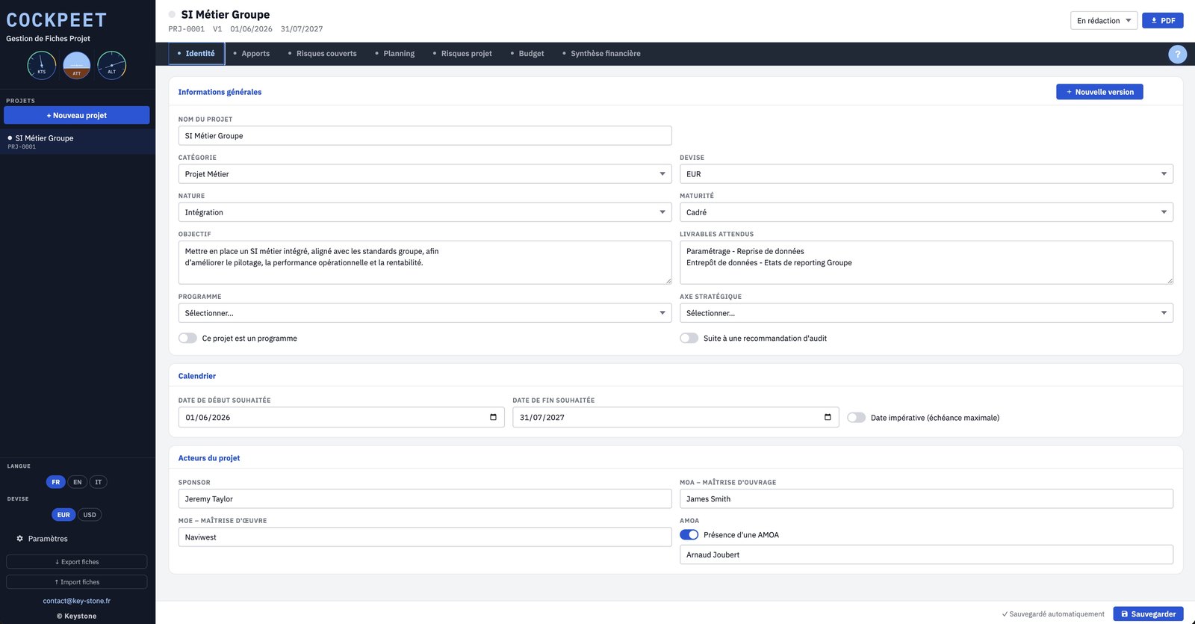The width and height of the screenshot is (1195, 624).
Task: Click the MOE field with Naviwest
Action: 425,537
